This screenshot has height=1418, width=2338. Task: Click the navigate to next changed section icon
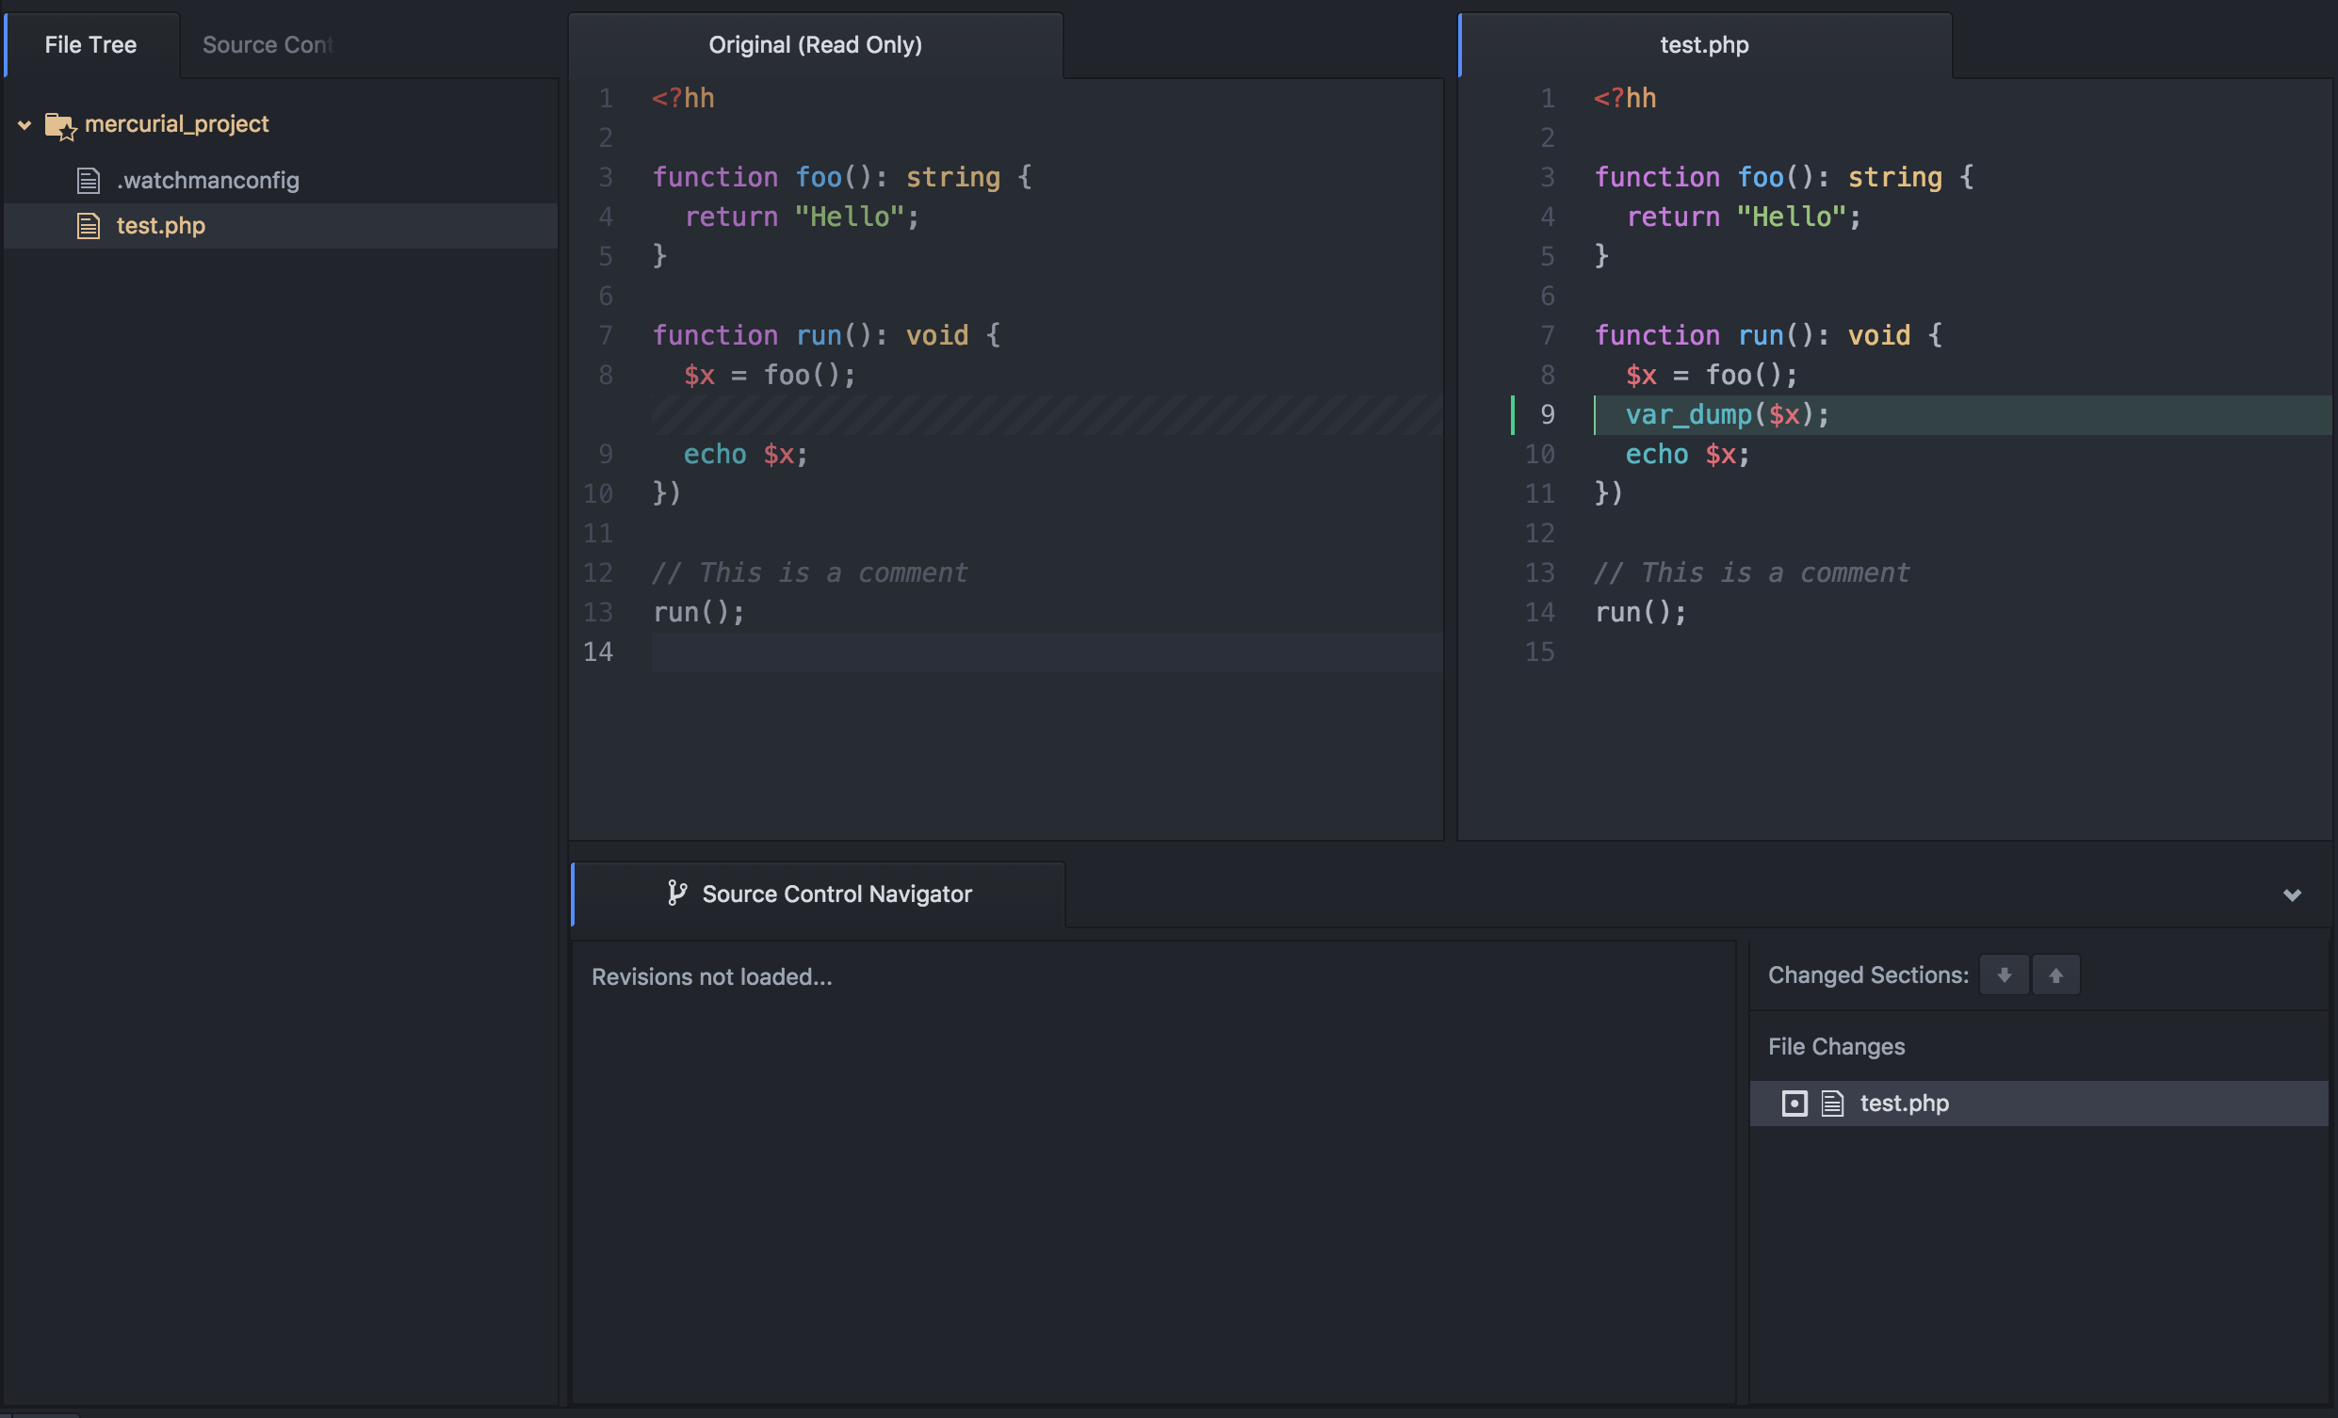2004,972
